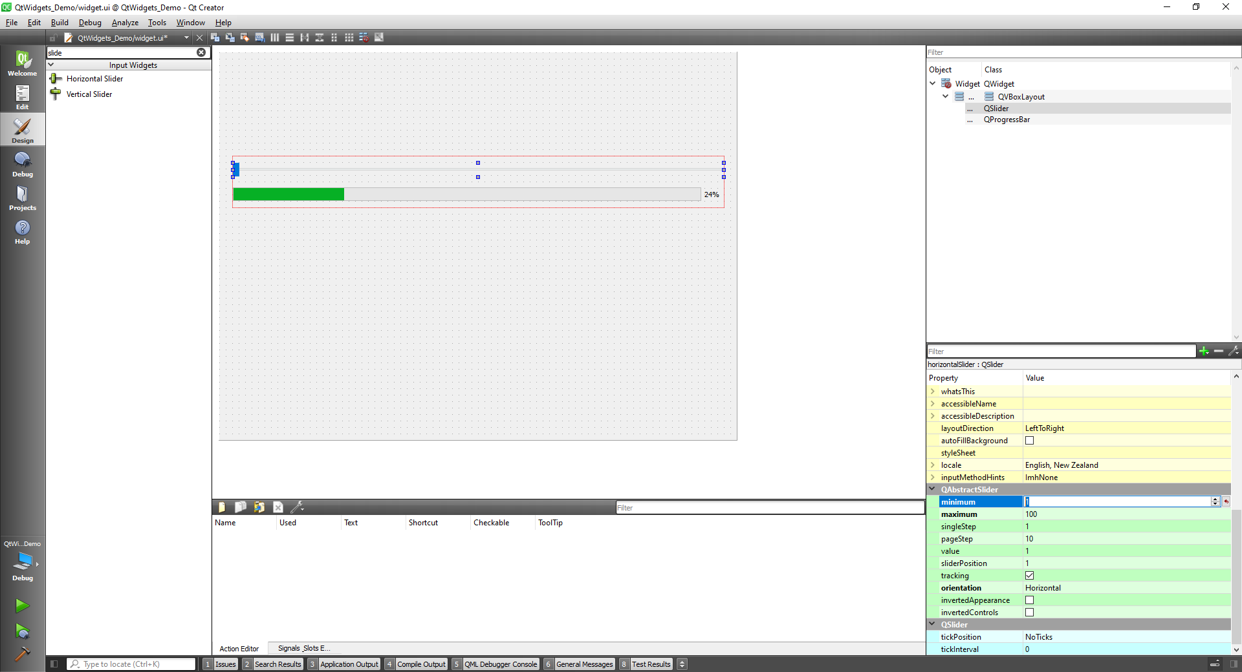1242x672 pixels.
Task: Open the Tools menu
Action: pos(157,23)
